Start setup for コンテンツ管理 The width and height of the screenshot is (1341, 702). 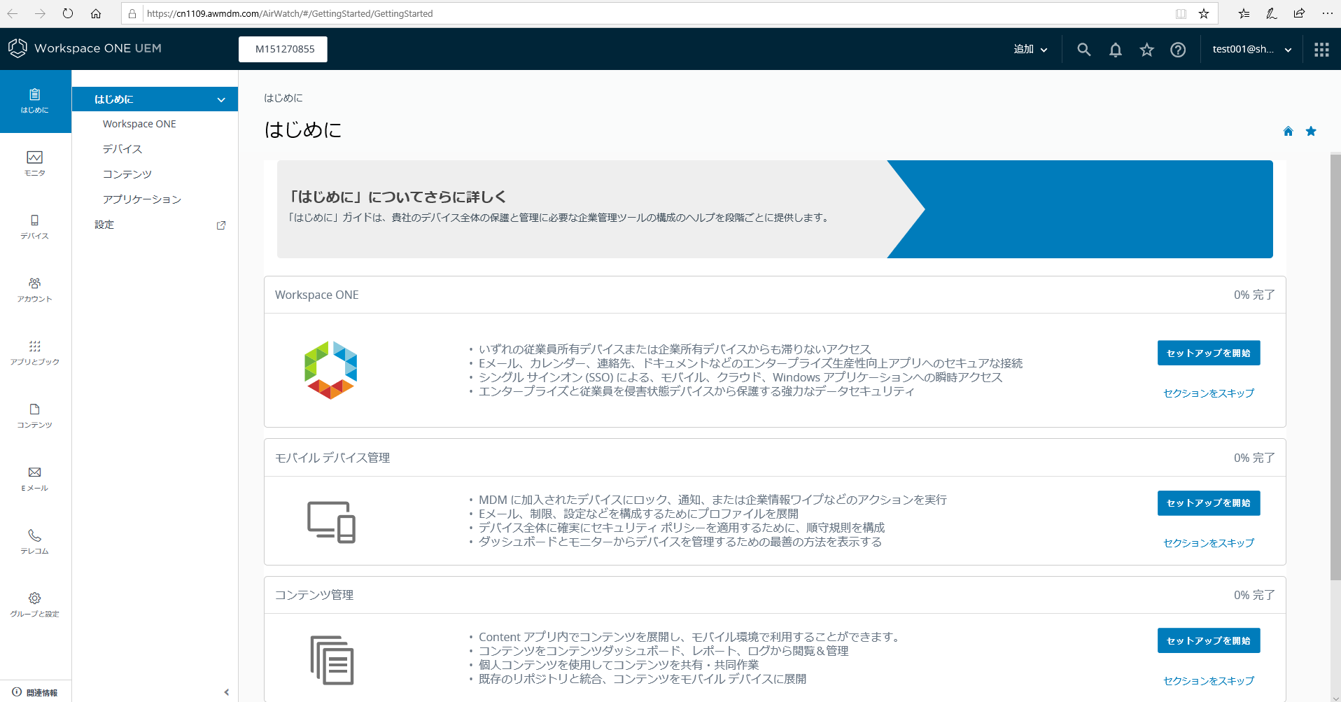[x=1209, y=640]
